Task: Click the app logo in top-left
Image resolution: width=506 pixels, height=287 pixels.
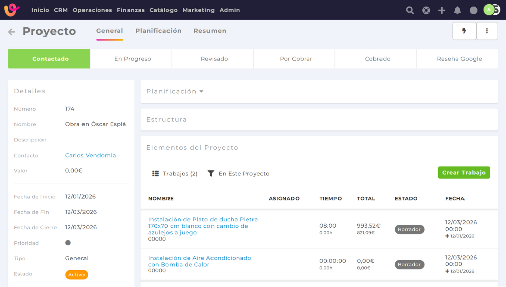Action: [x=12, y=10]
